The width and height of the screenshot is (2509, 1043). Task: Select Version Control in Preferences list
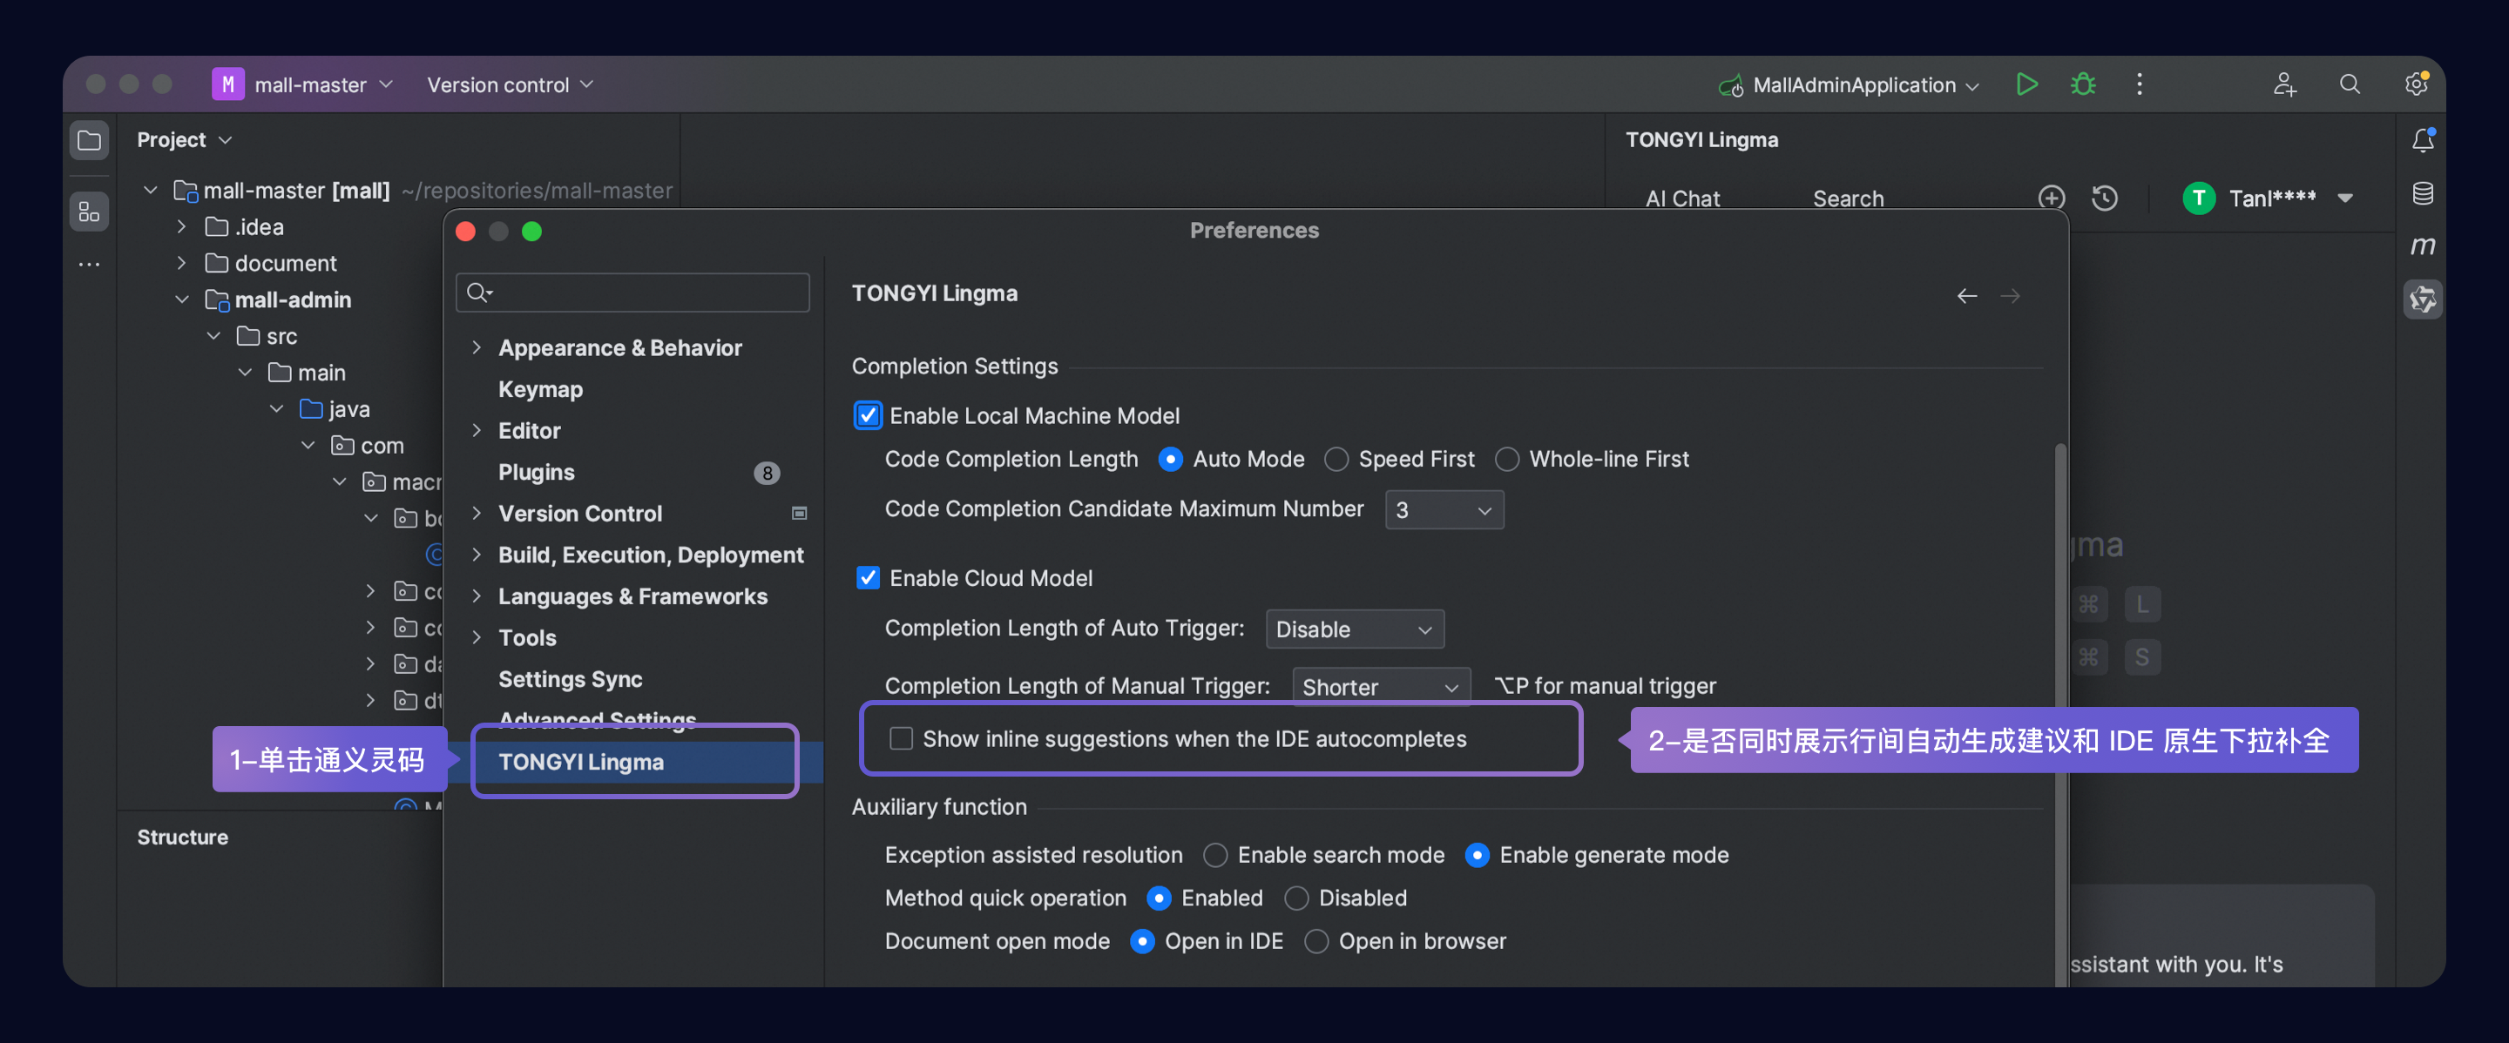click(579, 513)
